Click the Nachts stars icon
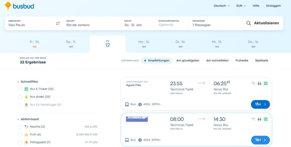 (x=26, y=127)
